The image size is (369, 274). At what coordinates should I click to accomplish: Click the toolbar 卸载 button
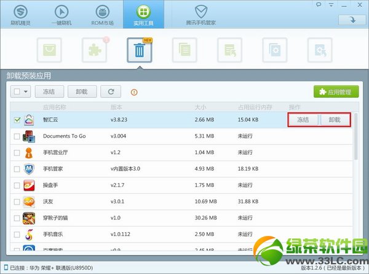[x=82, y=92]
